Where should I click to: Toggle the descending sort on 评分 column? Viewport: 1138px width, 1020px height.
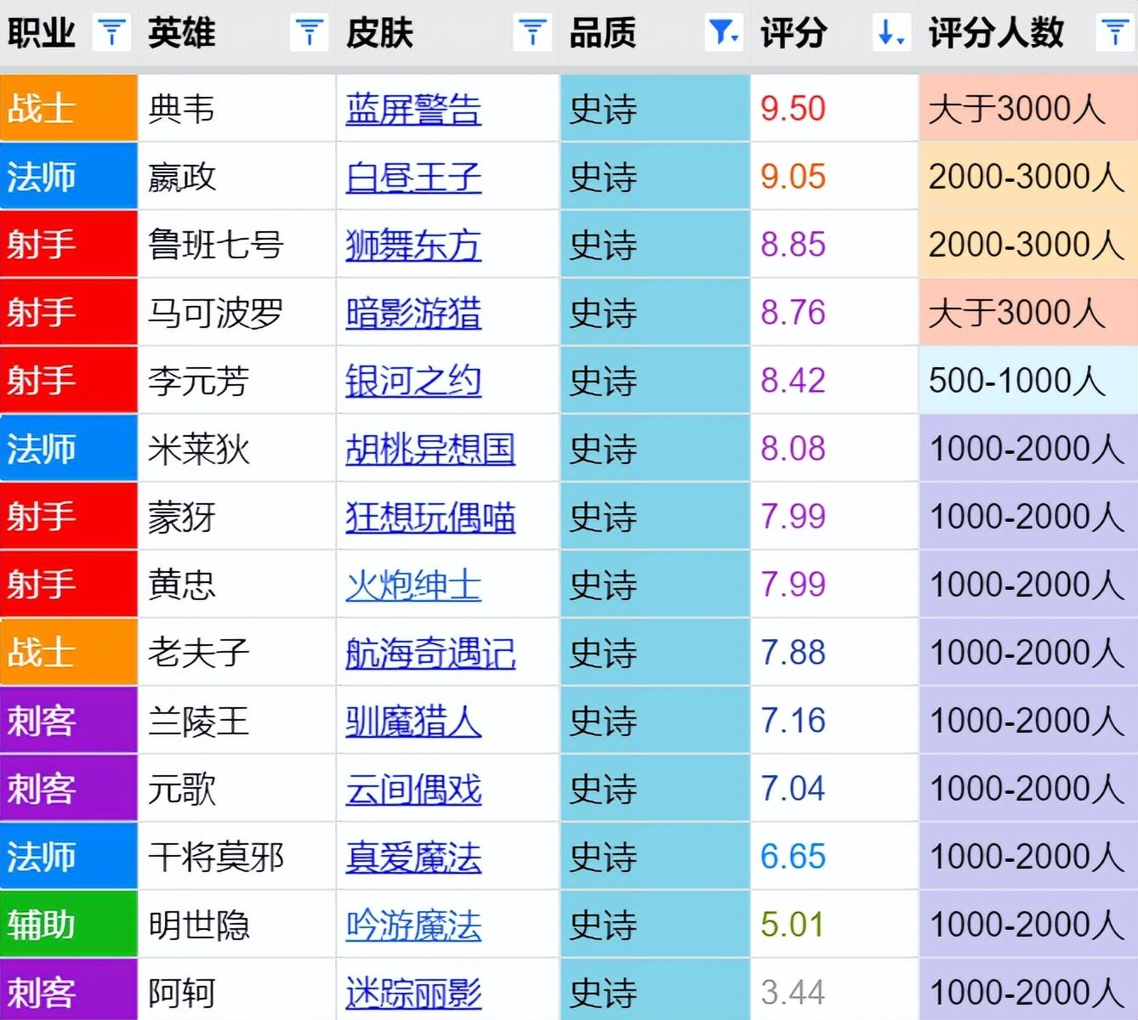tap(890, 33)
